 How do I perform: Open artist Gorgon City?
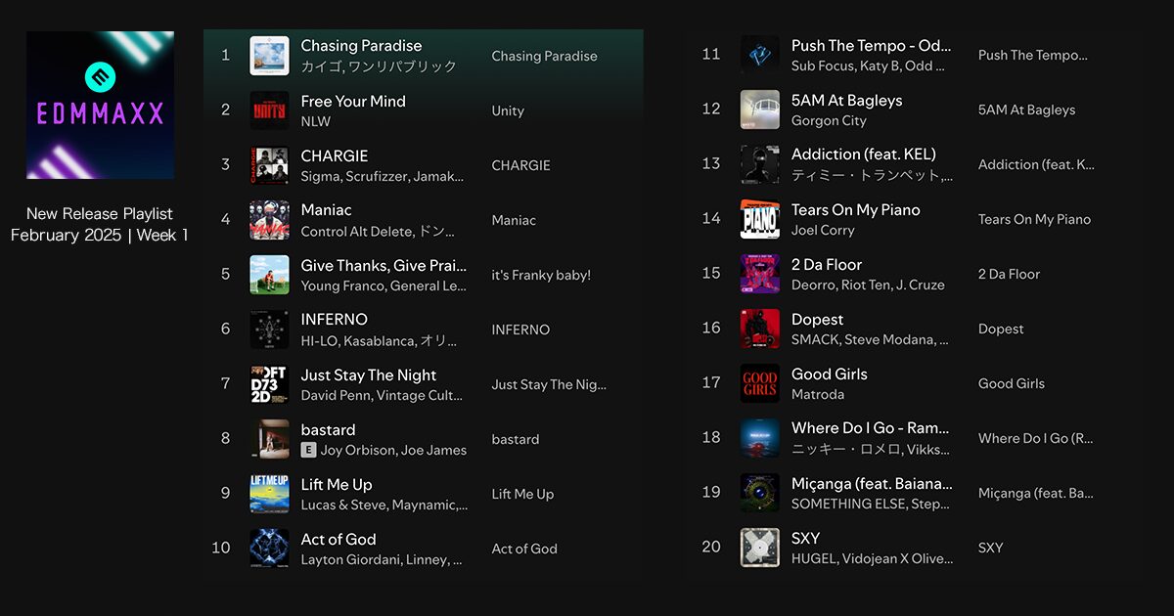[829, 121]
